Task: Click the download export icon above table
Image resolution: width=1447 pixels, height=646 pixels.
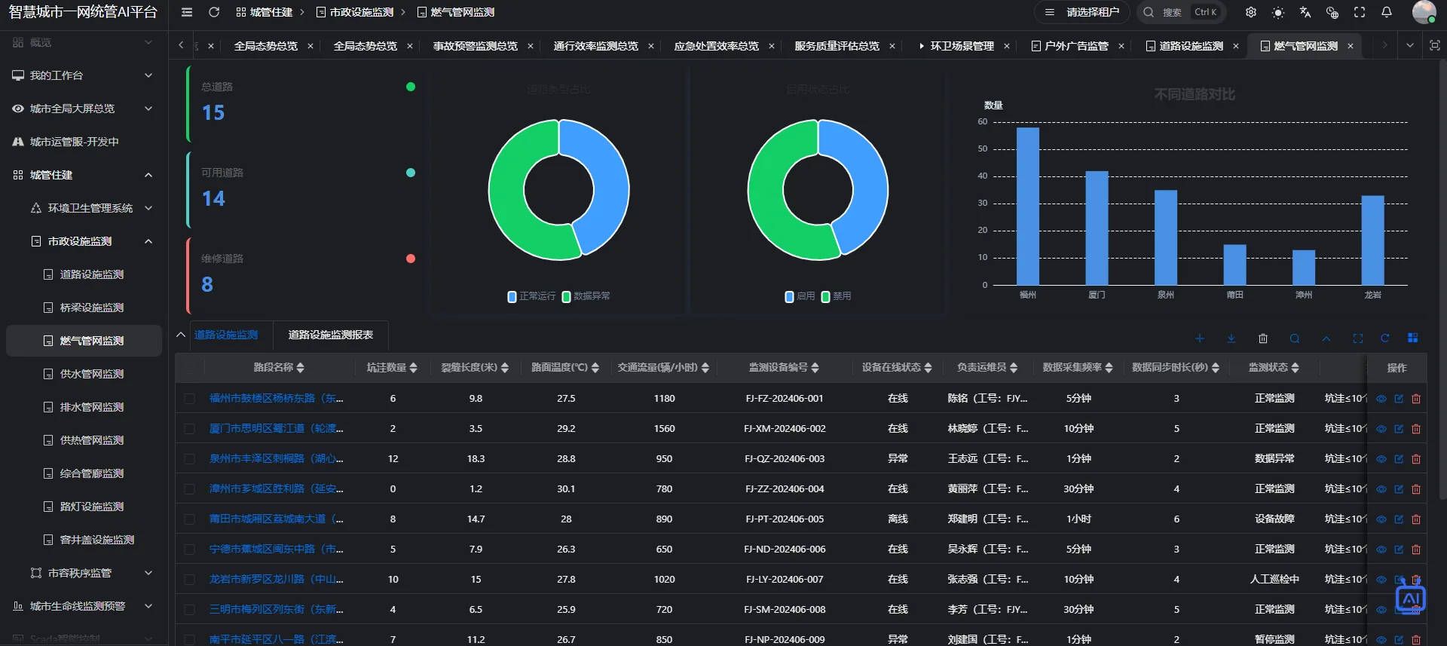Action: tap(1231, 338)
